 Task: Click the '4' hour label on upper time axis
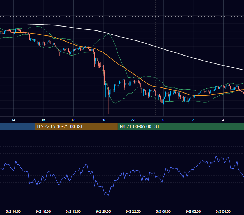tap(223, 120)
